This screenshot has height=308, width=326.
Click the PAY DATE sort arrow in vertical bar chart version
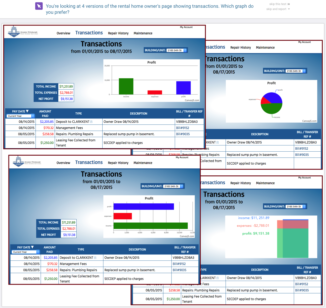(x=27, y=111)
